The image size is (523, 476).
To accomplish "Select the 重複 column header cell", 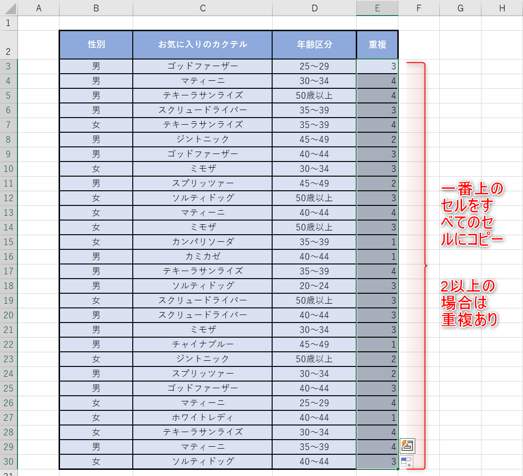I will coord(377,43).
